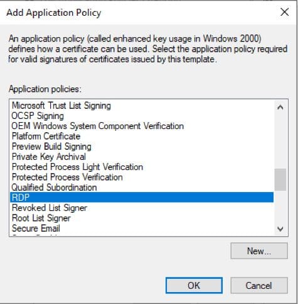Choose Secure Email from the list
This screenshot has height=304, width=298.
click(142, 228)
